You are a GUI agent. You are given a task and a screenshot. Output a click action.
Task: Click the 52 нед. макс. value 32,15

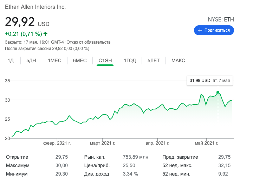point(225,165)
